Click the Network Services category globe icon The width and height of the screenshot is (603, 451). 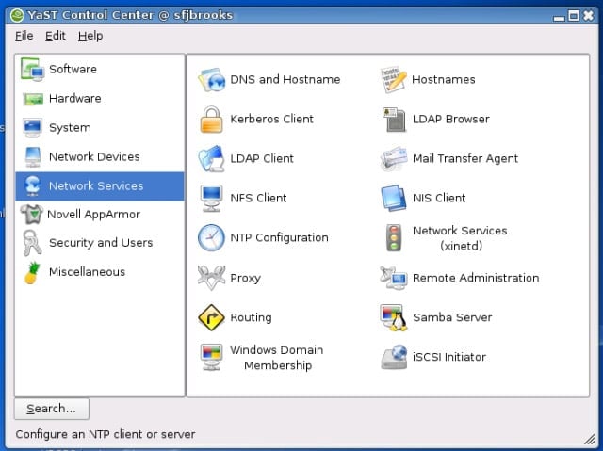(33, 186)
